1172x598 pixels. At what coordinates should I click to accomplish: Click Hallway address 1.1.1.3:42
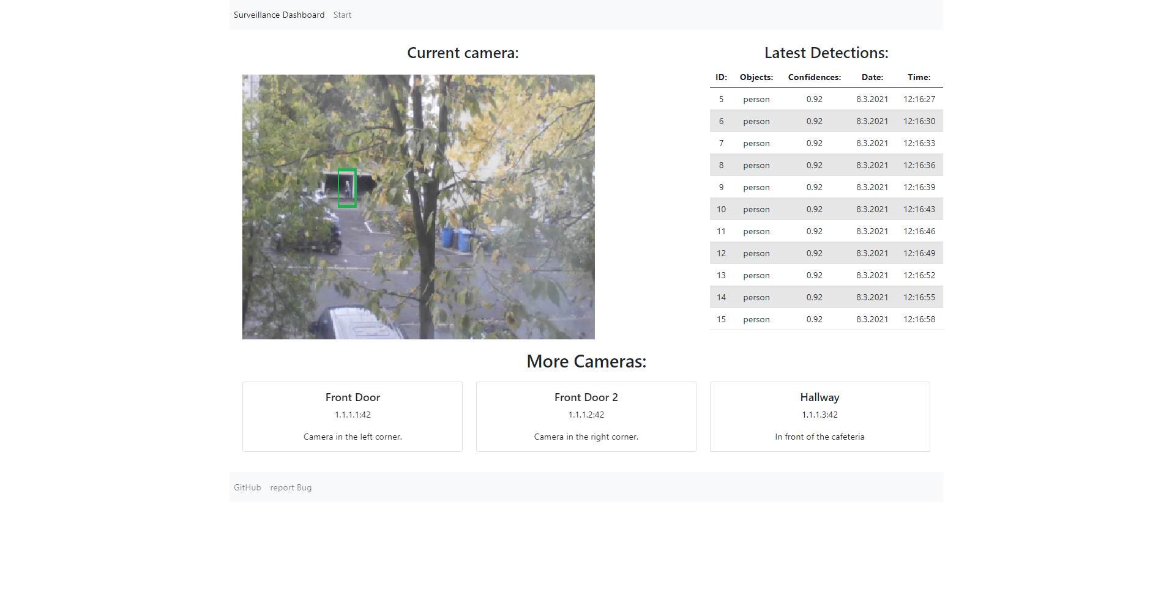coord(819,415)
